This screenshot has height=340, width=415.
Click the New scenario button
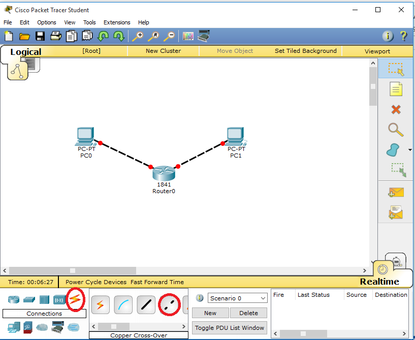click(x=210, y=313)
